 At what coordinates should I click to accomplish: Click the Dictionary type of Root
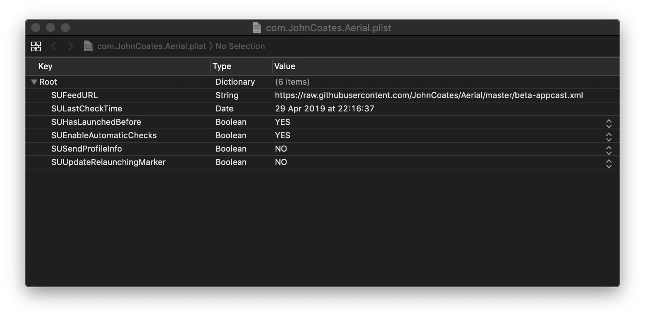click(x=235, y=82)
